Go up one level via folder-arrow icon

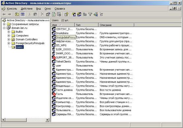tap(17, 15)
